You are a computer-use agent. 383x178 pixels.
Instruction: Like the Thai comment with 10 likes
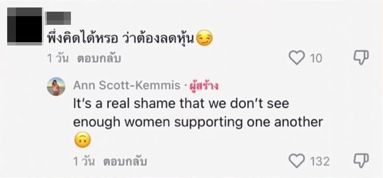297,58
